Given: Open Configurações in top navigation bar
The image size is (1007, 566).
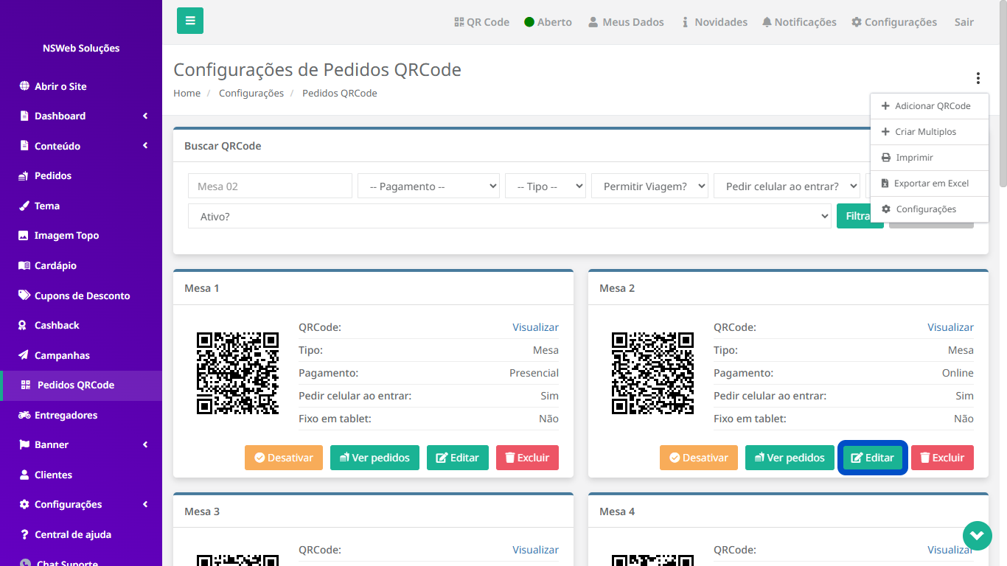Looking at the screenshot, I should coord(894,22).
